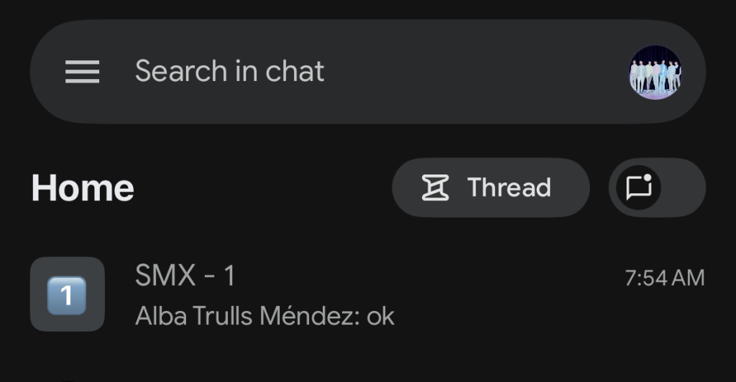Tap the number one emoji space avatar

(x=68, y=294)
